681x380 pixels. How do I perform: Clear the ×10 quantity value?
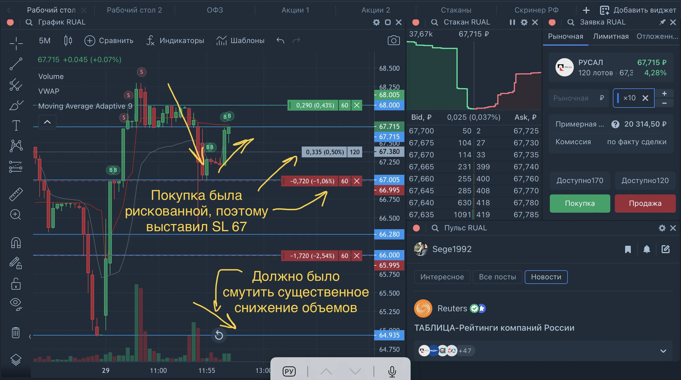pos(645,98)
